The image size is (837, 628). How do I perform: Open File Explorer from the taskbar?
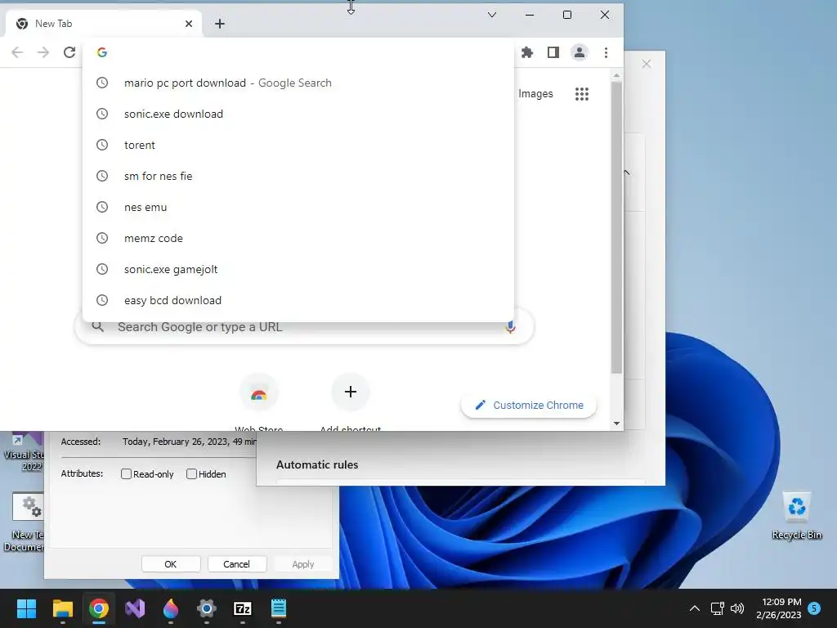pyautogui.click(x=62, y=608)
